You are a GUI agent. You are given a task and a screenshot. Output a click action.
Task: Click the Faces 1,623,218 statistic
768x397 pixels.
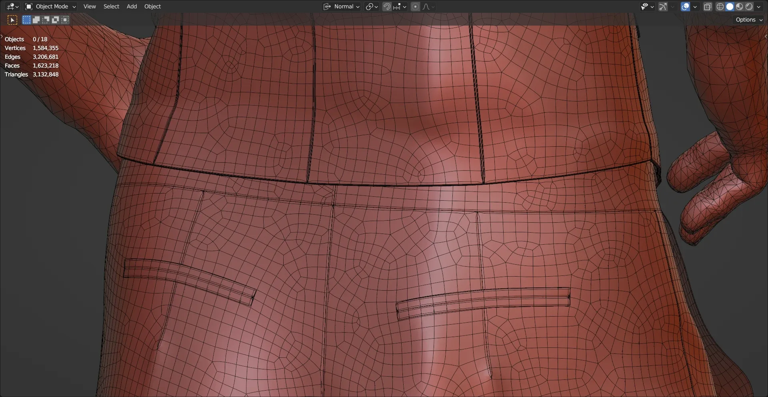pyautogui.click(x=32, y=66)
